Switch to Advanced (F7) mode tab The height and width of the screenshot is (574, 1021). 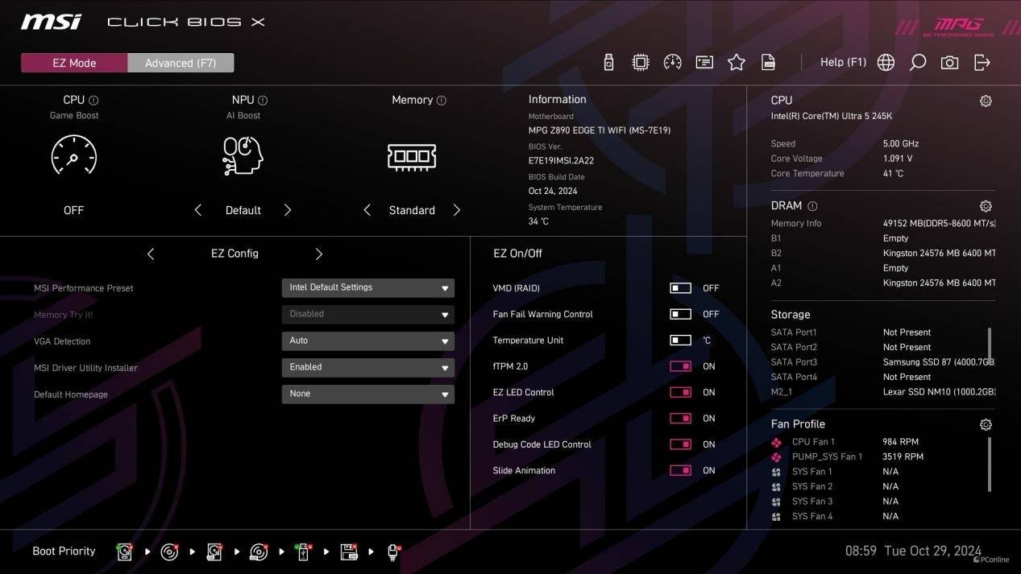tap(181, 63)
